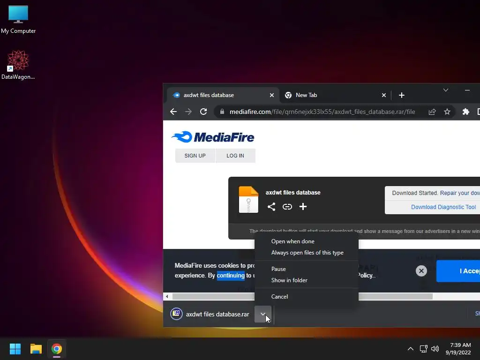This screenshot has width=480, height=360.
Task: Open a new tab with the plus button
Action: point(402,95)
